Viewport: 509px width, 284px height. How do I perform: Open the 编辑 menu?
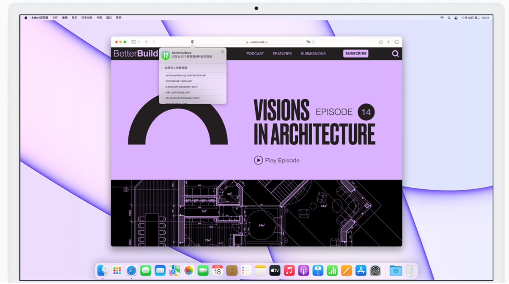(x=65, y=18)
